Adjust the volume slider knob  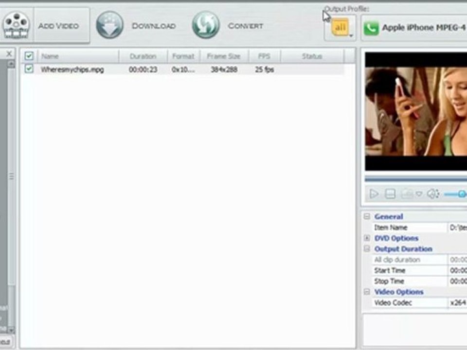click(x=462, y=194)
